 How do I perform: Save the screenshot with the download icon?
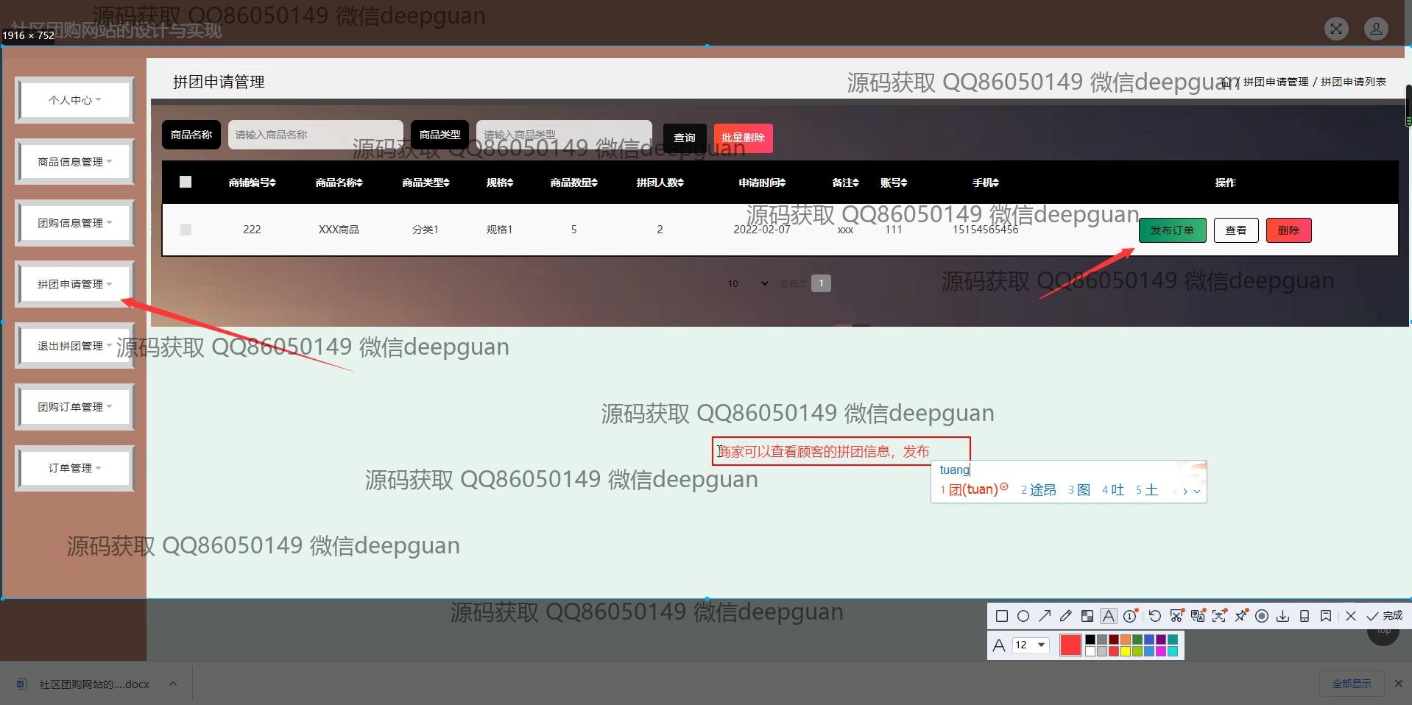pos(1283,616)
